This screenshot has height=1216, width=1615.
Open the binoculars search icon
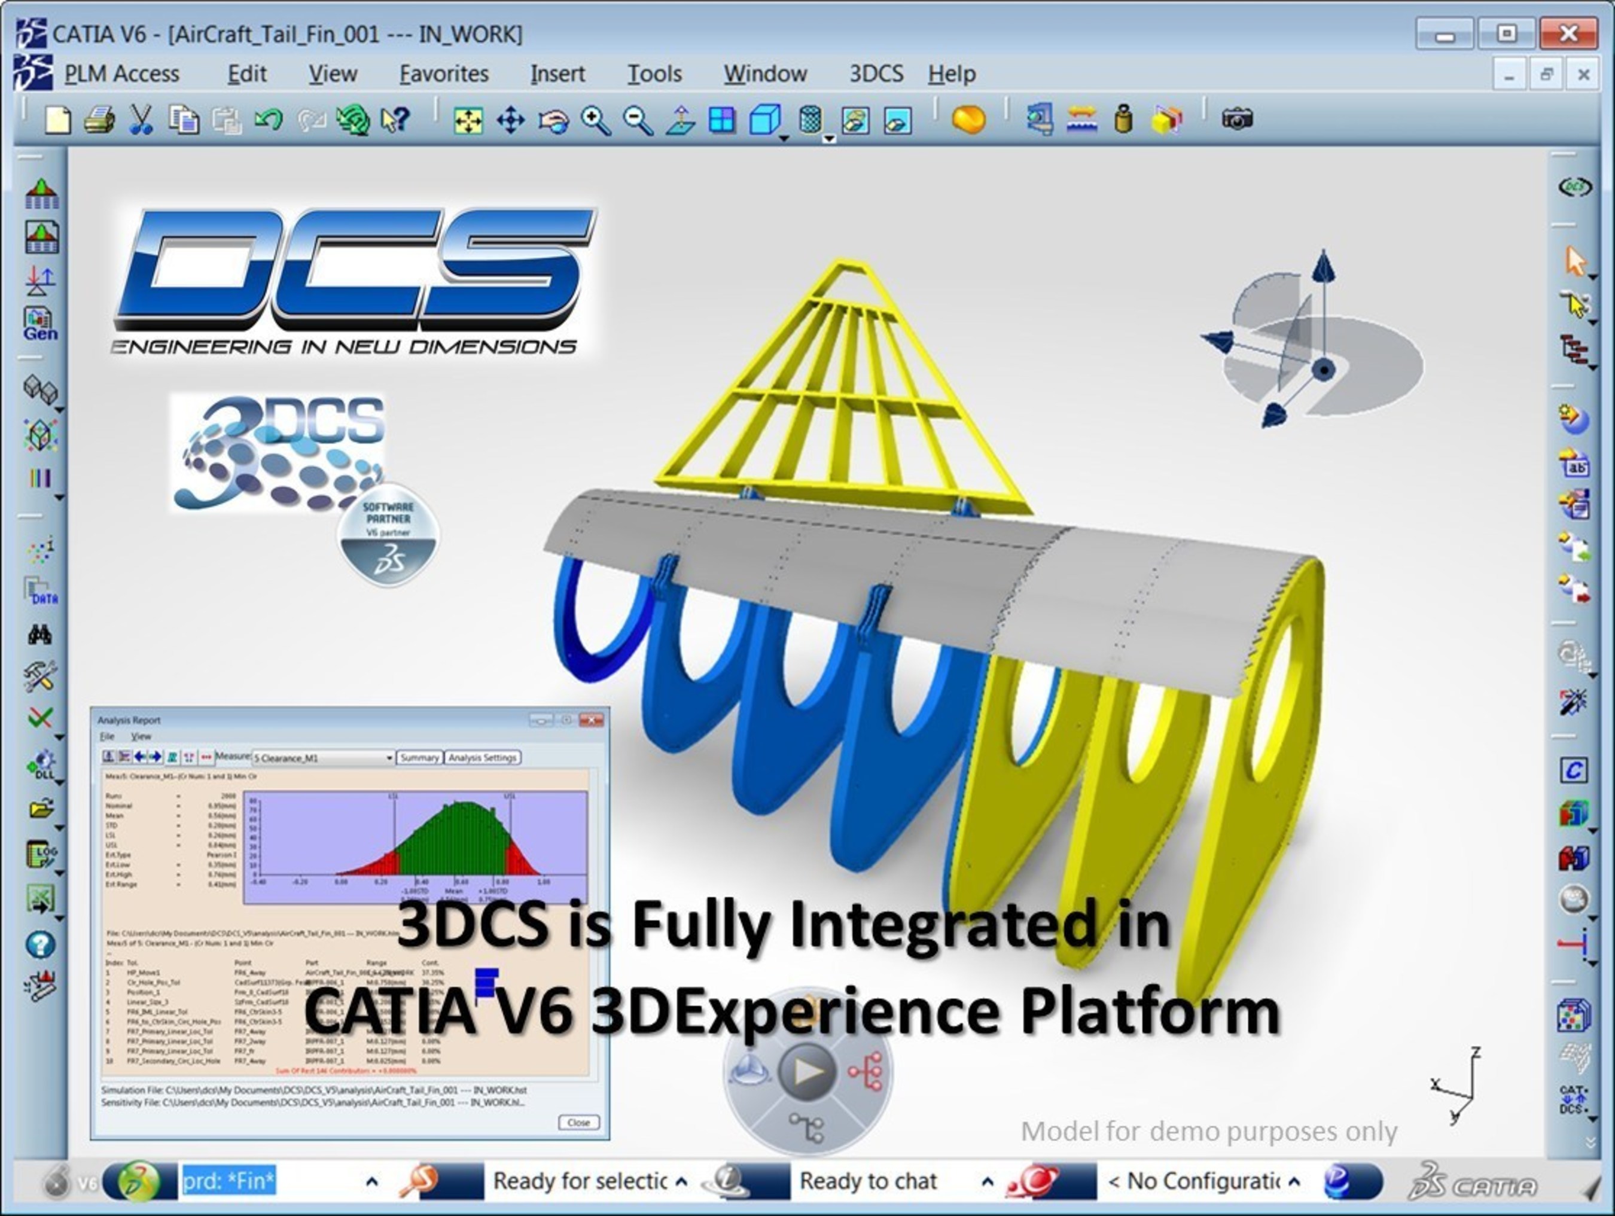coord(40,635)
